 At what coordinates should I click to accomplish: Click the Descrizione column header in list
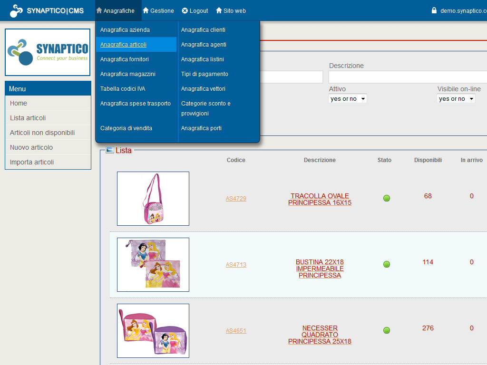point(320,160)
